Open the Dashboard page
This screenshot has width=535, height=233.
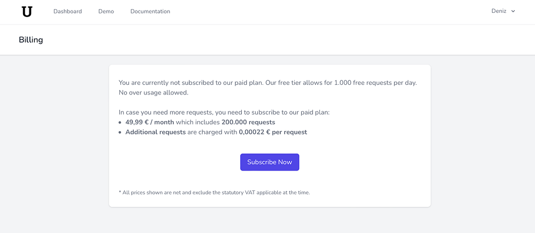[x=67, y=12]
